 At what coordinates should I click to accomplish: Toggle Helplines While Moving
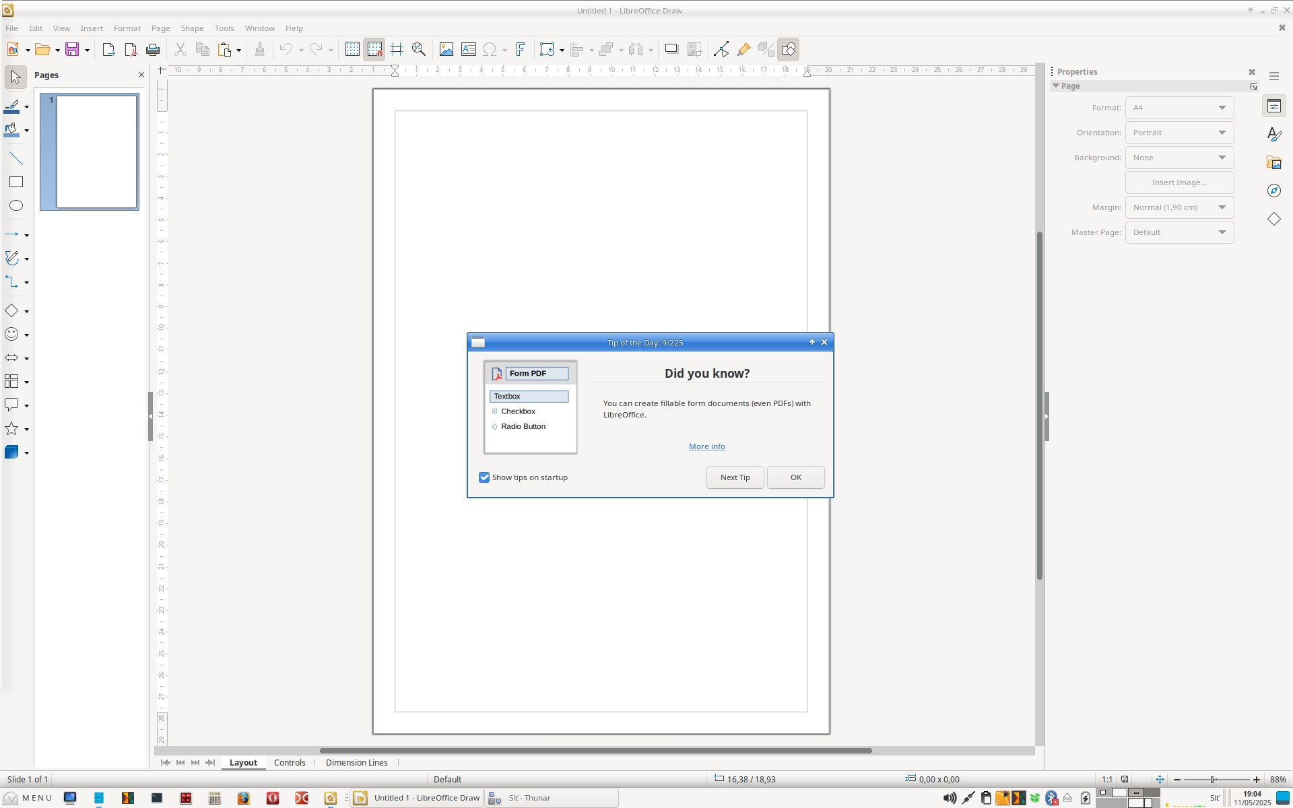[397, 49]
